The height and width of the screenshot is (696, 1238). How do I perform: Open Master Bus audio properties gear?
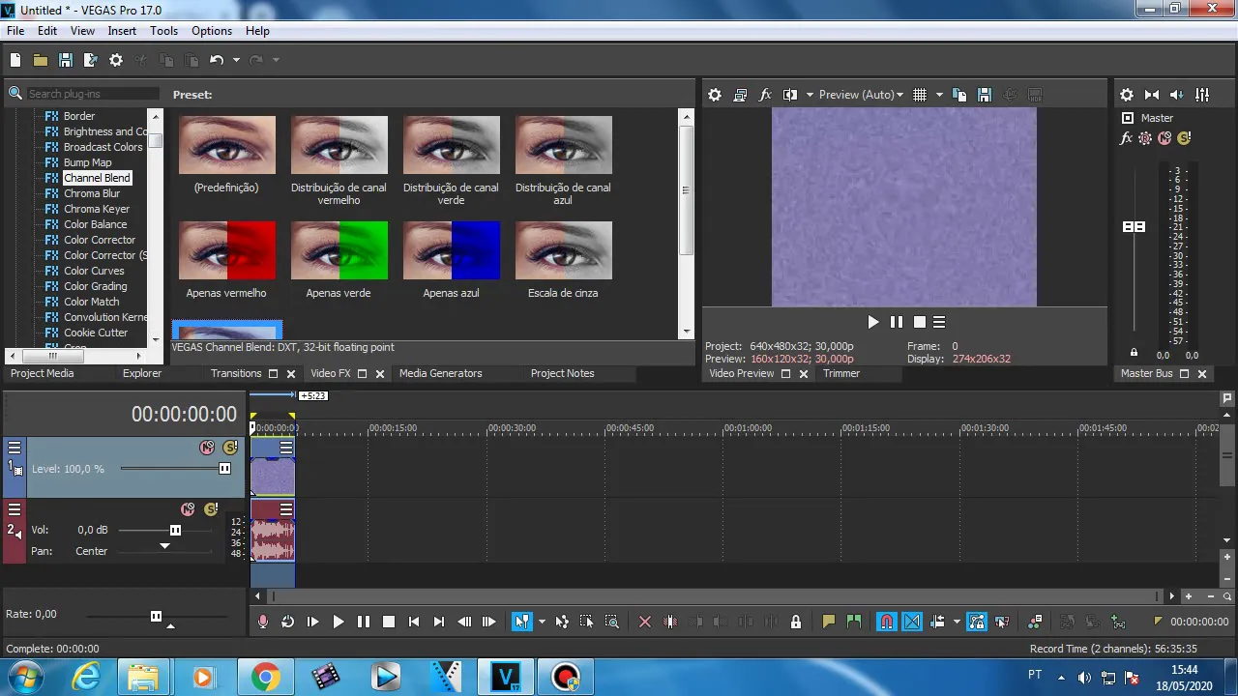coord(1127,95)
